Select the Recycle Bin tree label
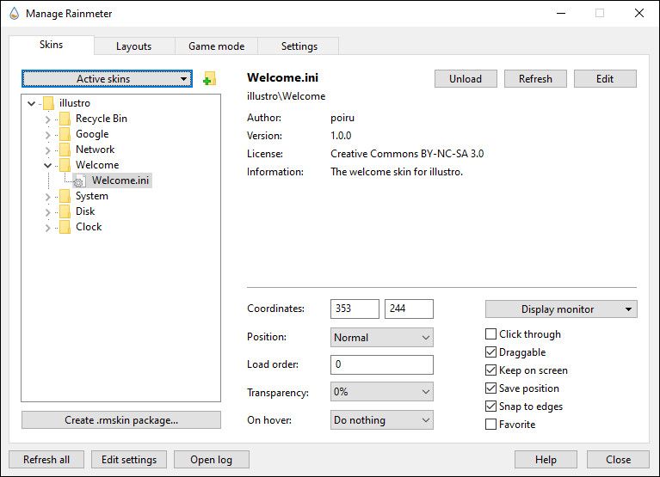 102,119
